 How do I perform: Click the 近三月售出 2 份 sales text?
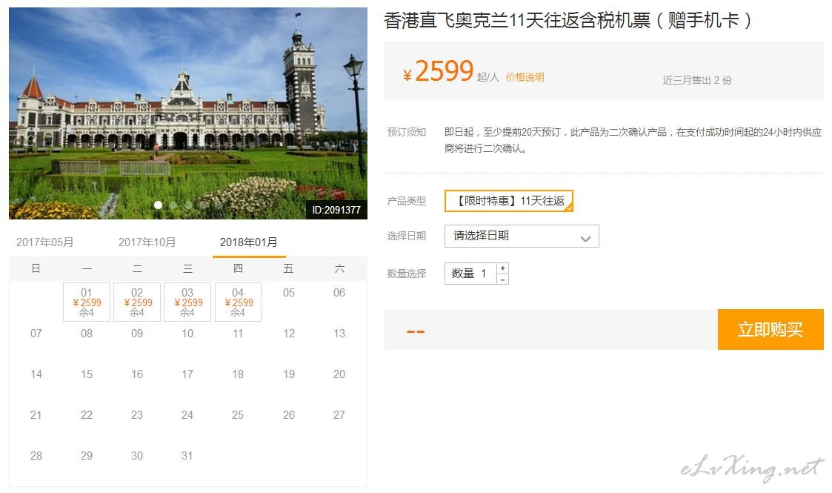[x=697, y=80]
